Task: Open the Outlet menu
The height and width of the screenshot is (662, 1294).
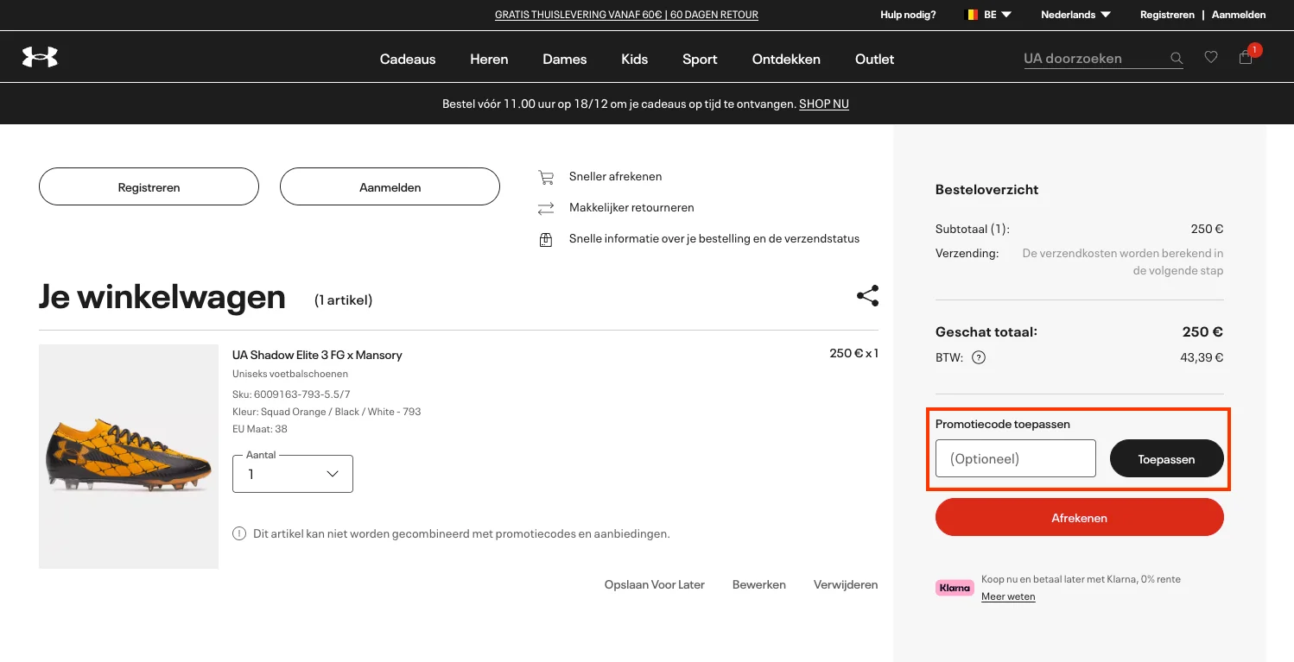Action: click(x=874, y=59)
